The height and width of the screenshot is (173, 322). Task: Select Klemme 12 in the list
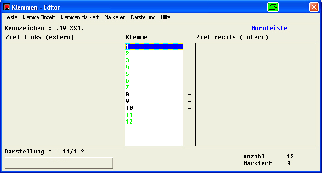pos(154,122)
